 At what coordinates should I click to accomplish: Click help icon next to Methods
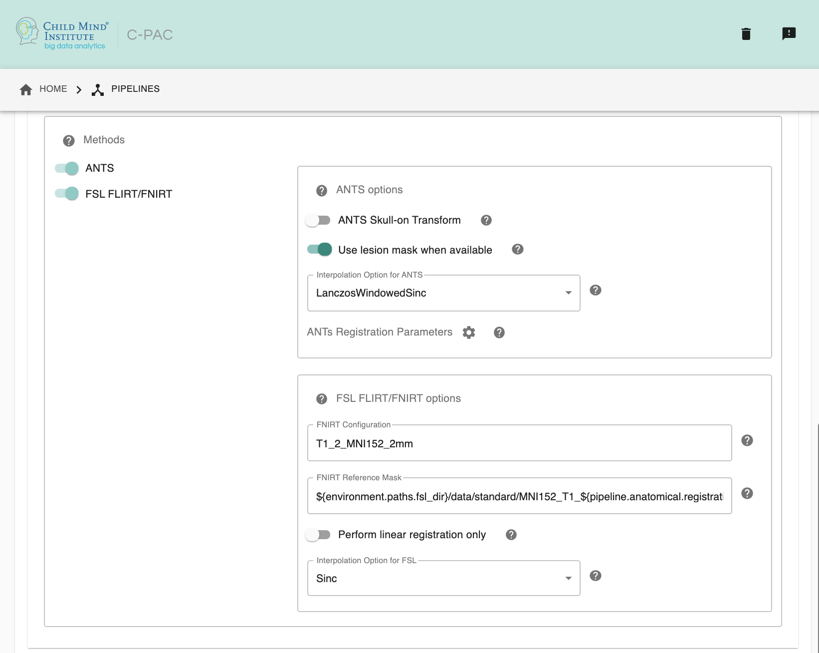pyautogui.click(x=69, y=141)
